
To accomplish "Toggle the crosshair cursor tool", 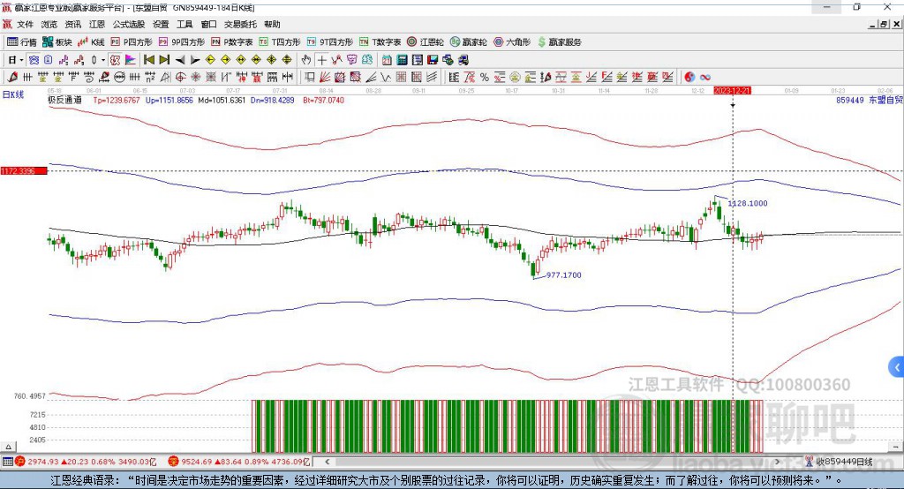I will click(322, 60).
